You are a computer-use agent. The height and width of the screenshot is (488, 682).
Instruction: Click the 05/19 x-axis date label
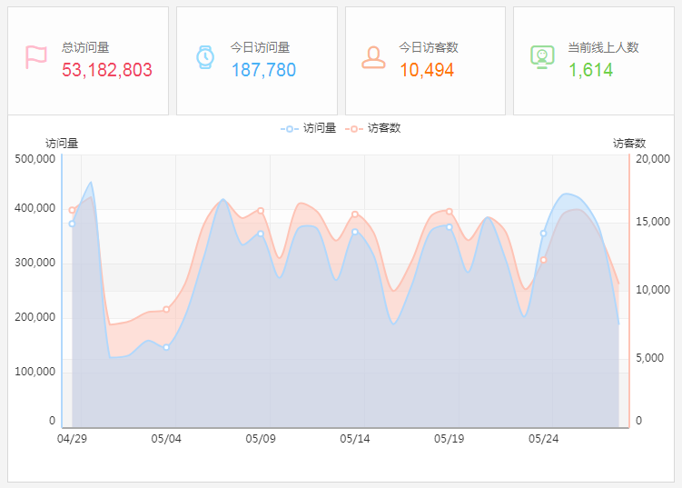[x=450, y=438]
